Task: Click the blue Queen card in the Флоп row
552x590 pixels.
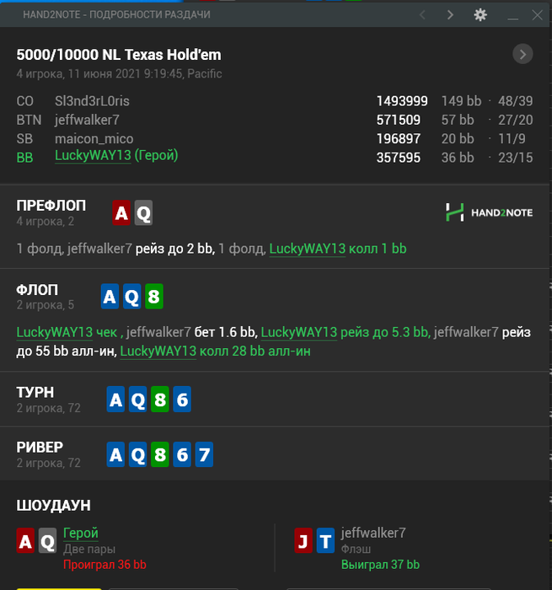Action: tap(132, 297)
